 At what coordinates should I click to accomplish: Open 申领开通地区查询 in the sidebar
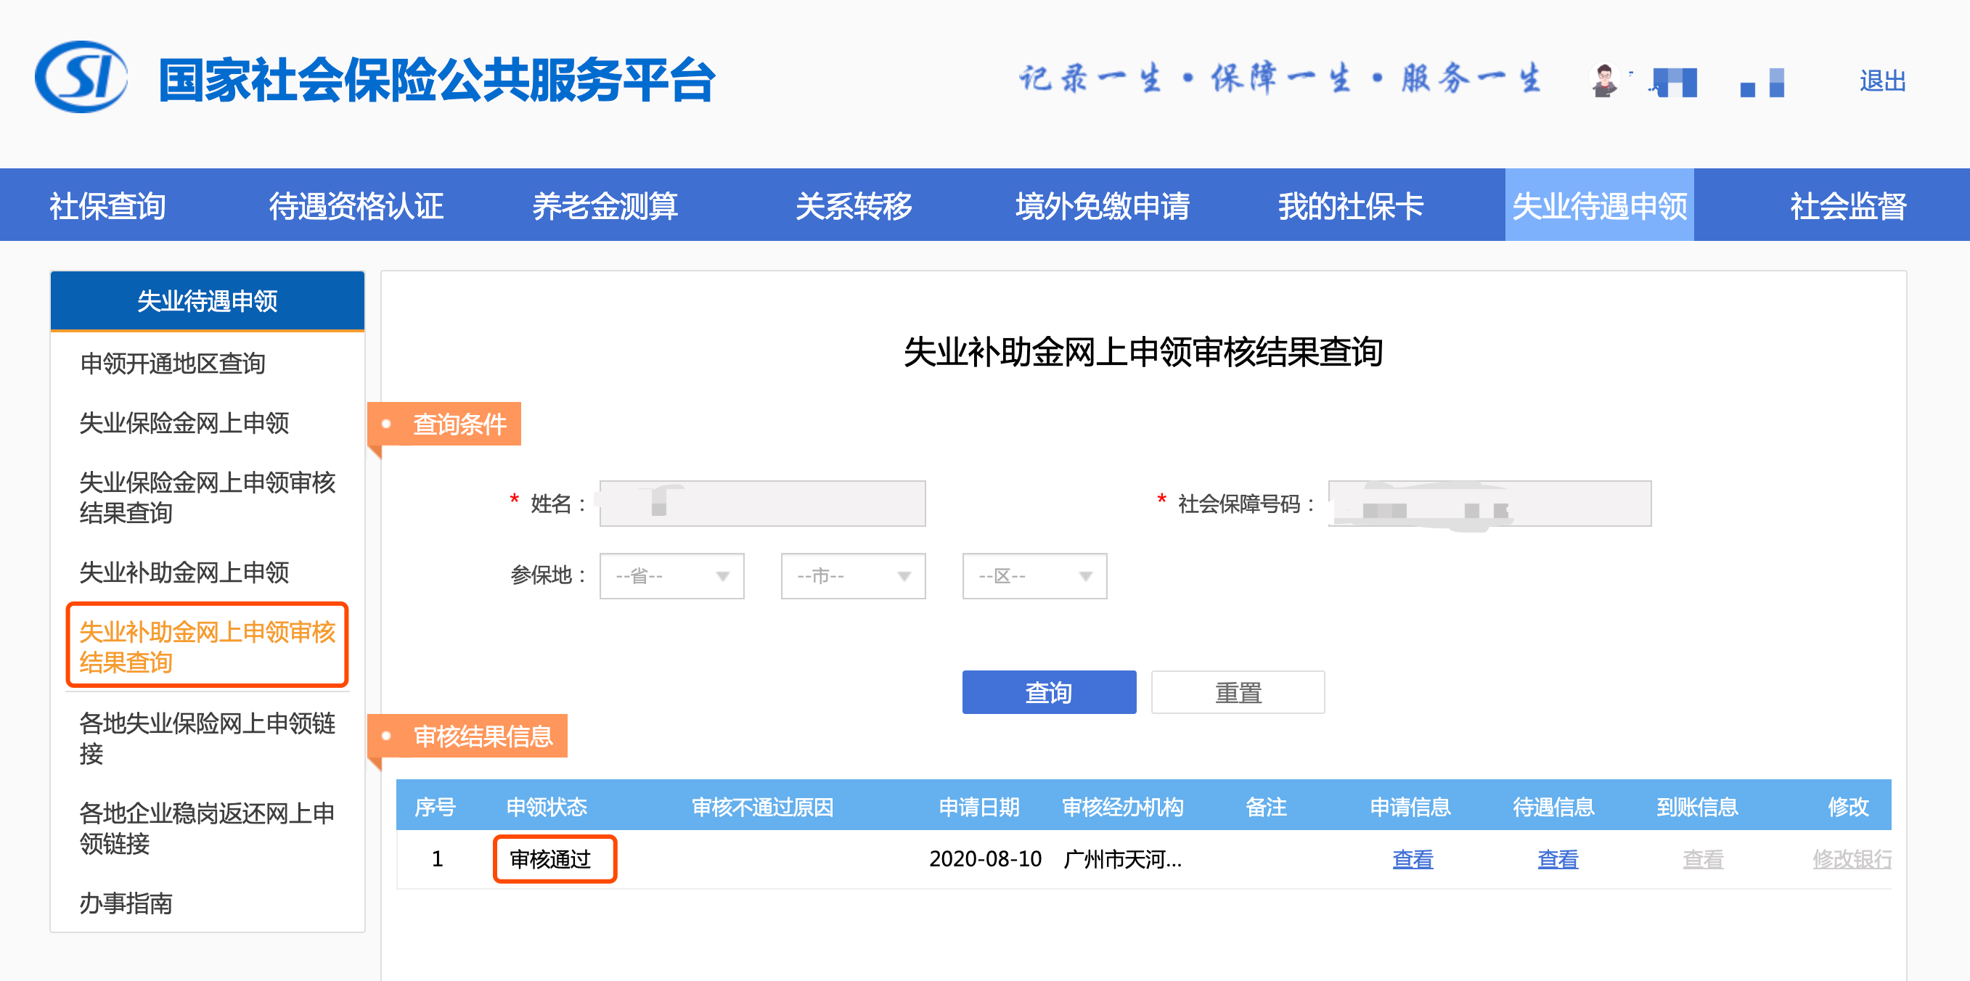click(x=173, y=364)
